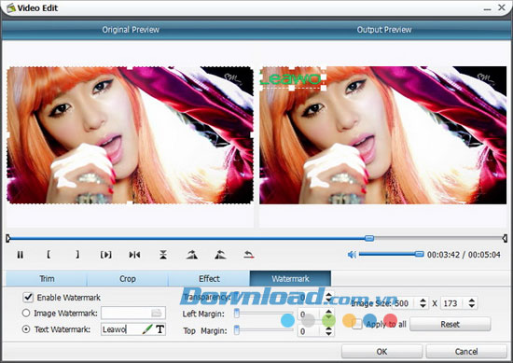Click the Original Preview header

[131, 30]
